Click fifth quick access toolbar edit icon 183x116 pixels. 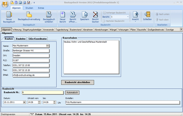[x=28, y=2]
